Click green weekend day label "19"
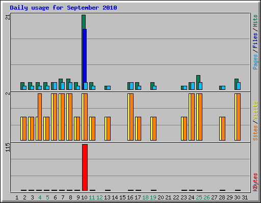Image resolution: width=261 pixels, height=203 pixels. 153,197
